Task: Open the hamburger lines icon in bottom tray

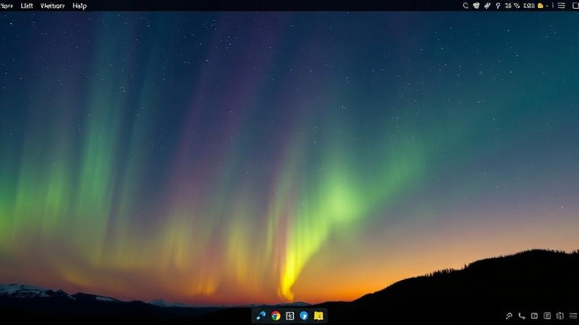Action: (x=573, y=316)
